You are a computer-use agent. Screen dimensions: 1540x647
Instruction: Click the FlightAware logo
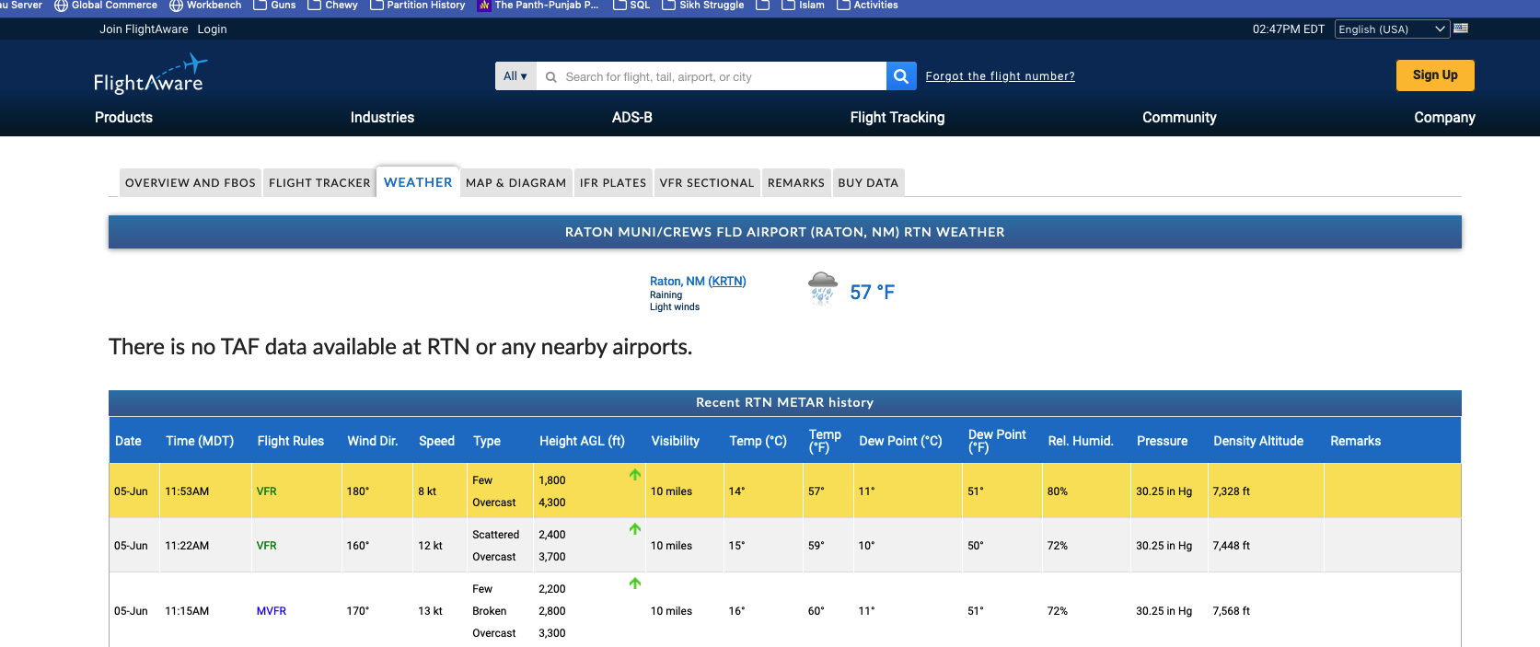tap(149, 75)
